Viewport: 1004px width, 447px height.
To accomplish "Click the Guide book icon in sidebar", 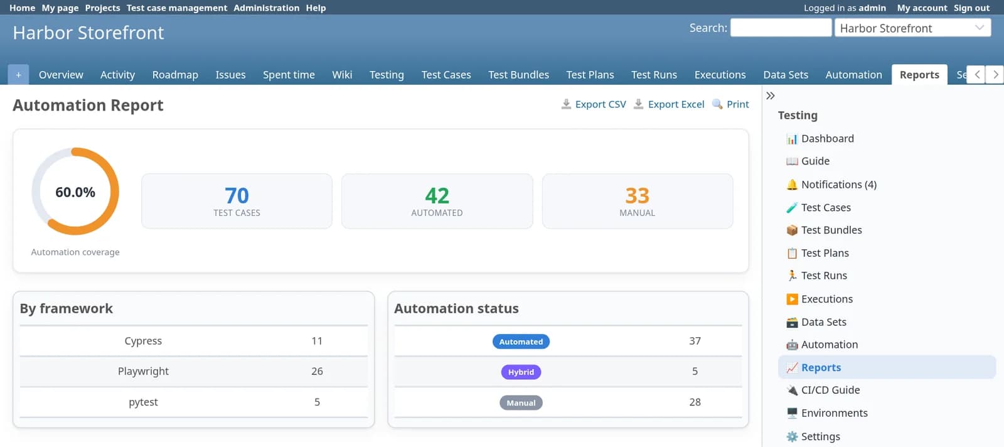I will [x=792, y=161].
